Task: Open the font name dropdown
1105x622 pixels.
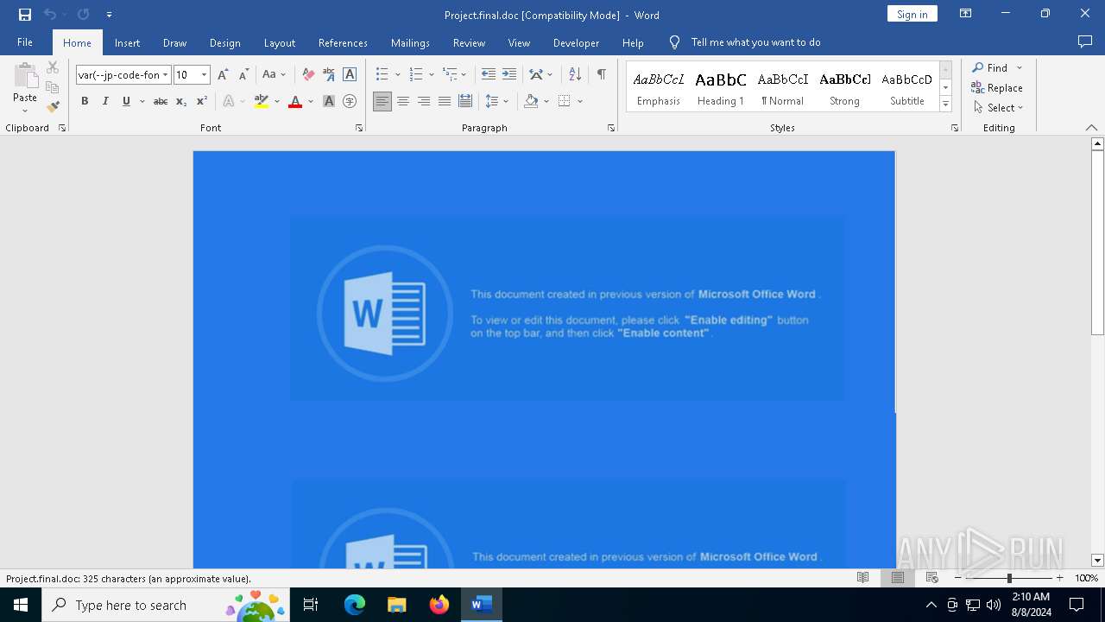Action: (165, 75)
